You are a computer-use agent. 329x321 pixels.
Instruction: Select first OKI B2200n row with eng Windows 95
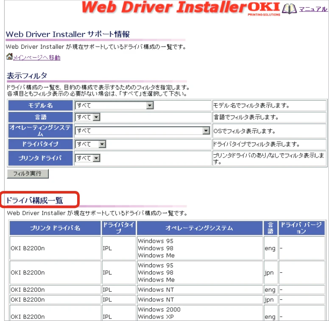(x=167, y=248)
